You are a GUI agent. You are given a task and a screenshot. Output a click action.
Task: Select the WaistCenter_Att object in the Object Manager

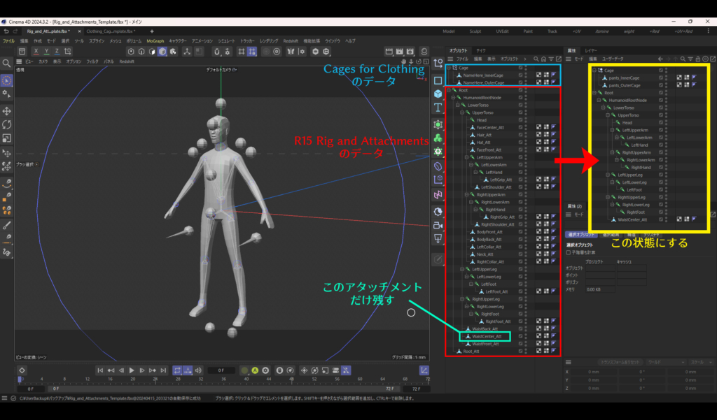click(487, 336)
